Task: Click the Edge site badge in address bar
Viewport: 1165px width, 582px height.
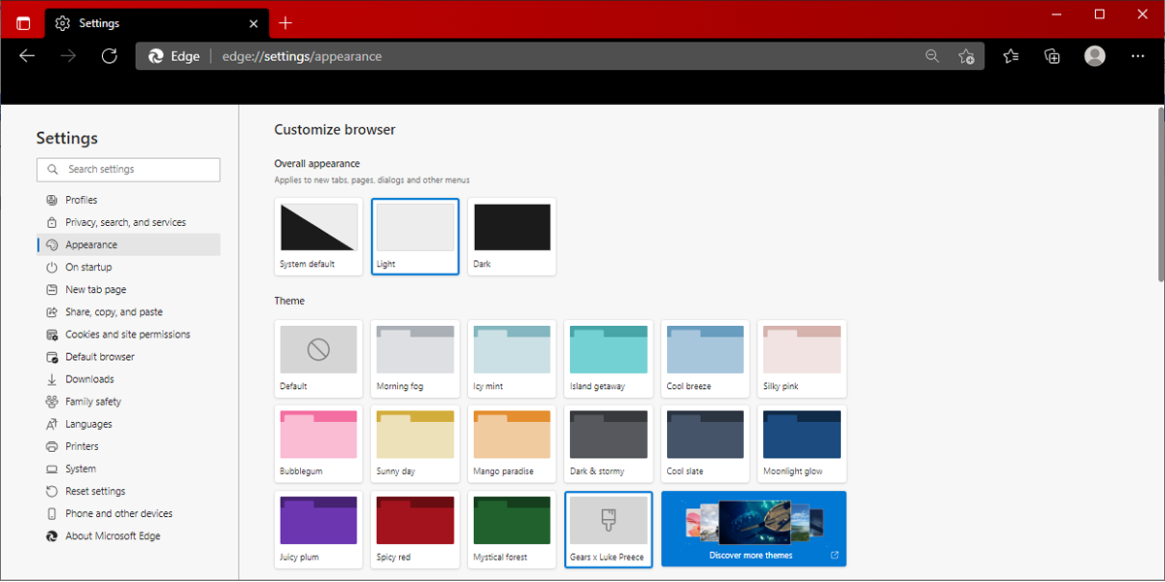Action: click(x=173, y=55)
